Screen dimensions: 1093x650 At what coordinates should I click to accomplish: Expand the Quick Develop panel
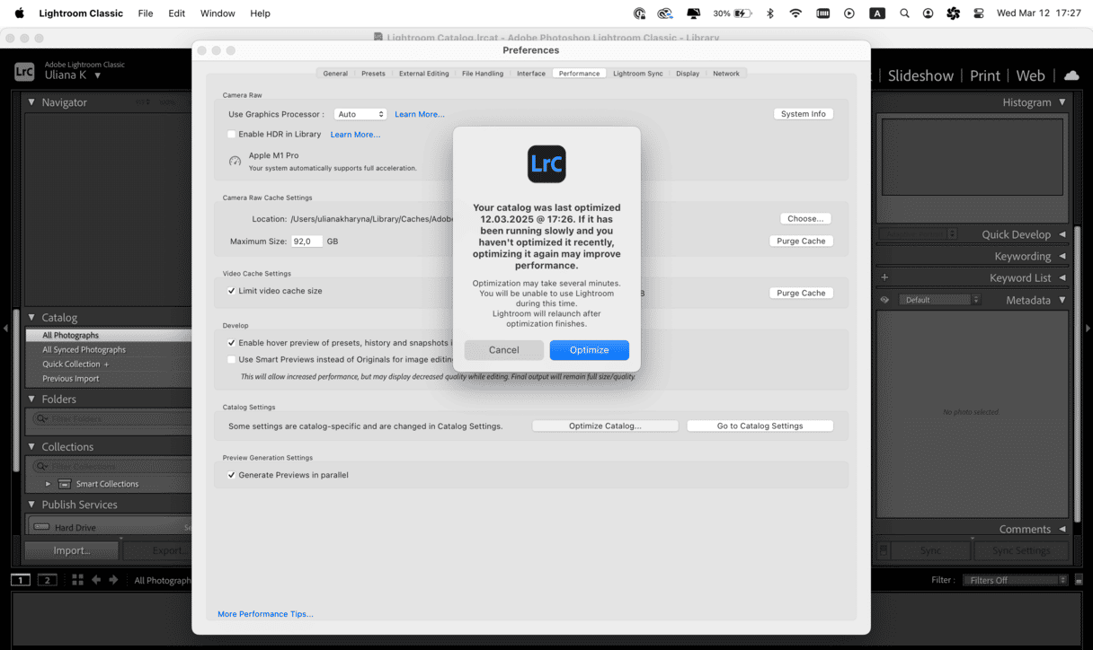(x=1062, y=234)
